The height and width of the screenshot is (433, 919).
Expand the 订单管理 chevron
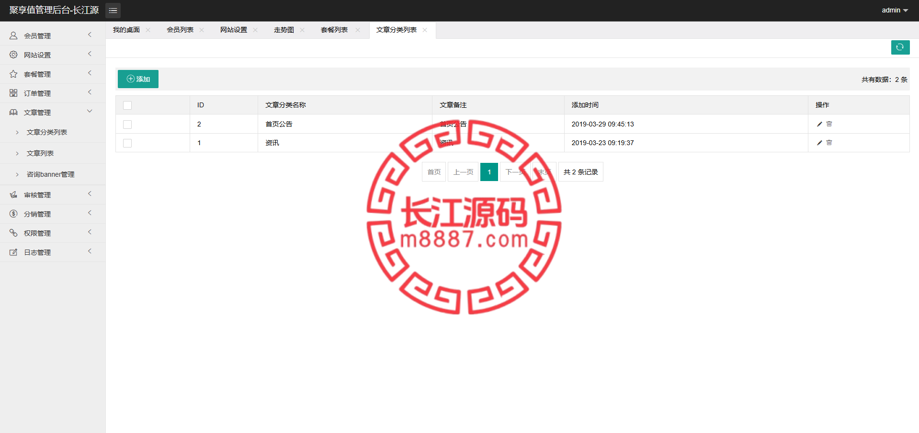[90, 92]
